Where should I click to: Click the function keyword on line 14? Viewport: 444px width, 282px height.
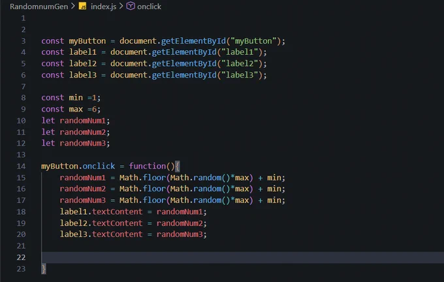pyautogui.click(x=148, y=166)
